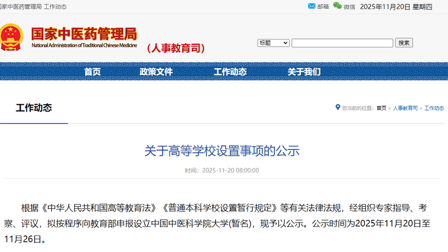
Task: Click the 微信 text label
Action: (349, 7)
